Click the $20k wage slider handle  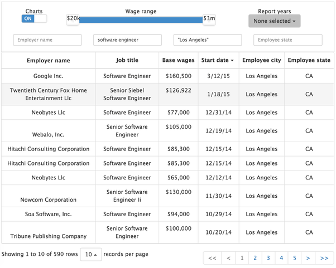click(x=73, y=20)
